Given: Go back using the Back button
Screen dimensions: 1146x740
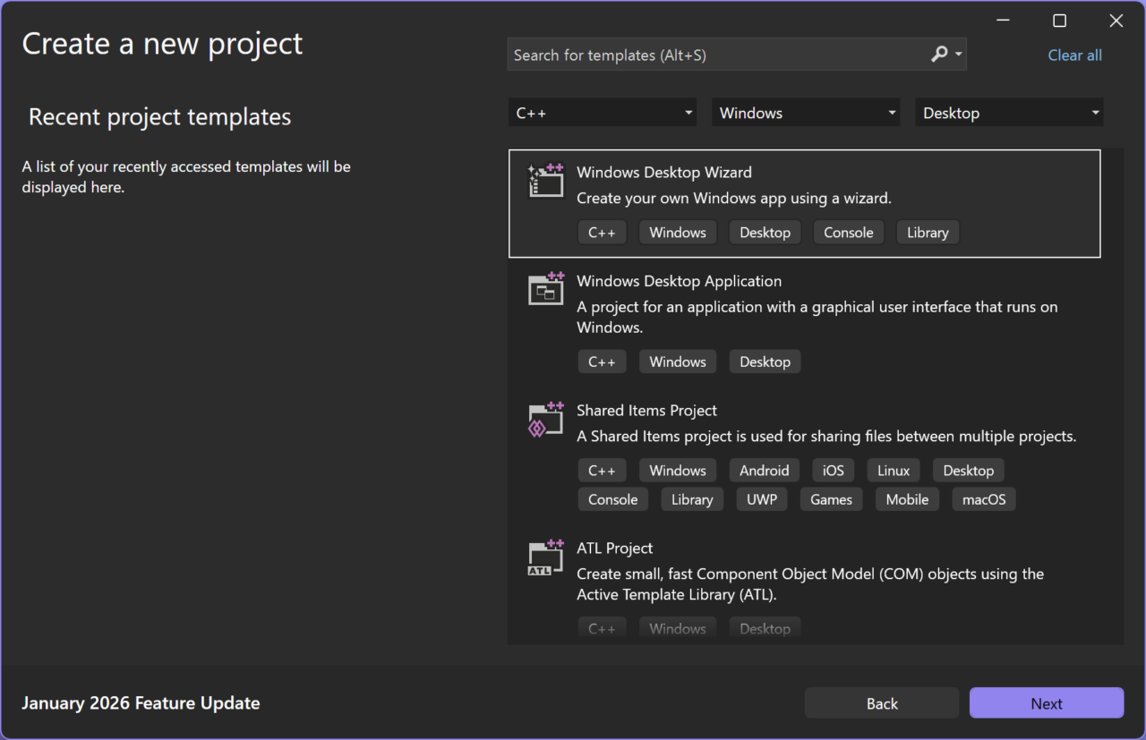Looking at the screenshot, I should (x=881, y=703).
